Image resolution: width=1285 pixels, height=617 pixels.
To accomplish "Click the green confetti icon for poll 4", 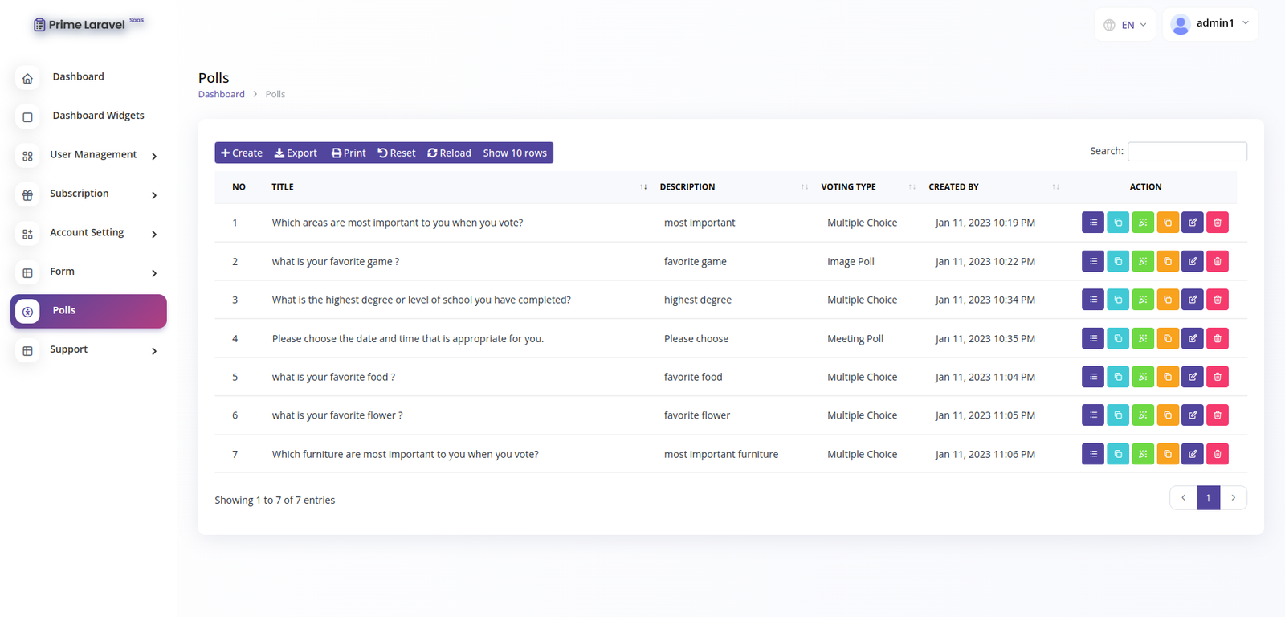I will point(1142,338).
